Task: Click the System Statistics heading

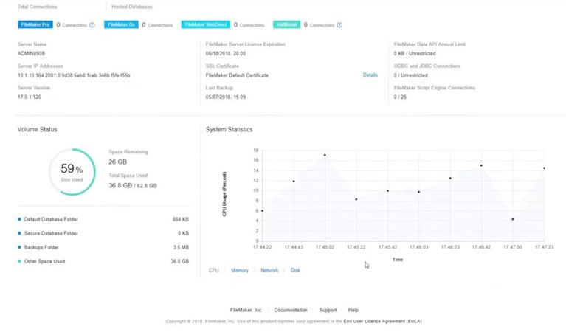Action: pos(229,129)
